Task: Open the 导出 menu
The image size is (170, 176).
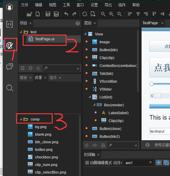Action: pyautogui.click(x=108, y=5)
